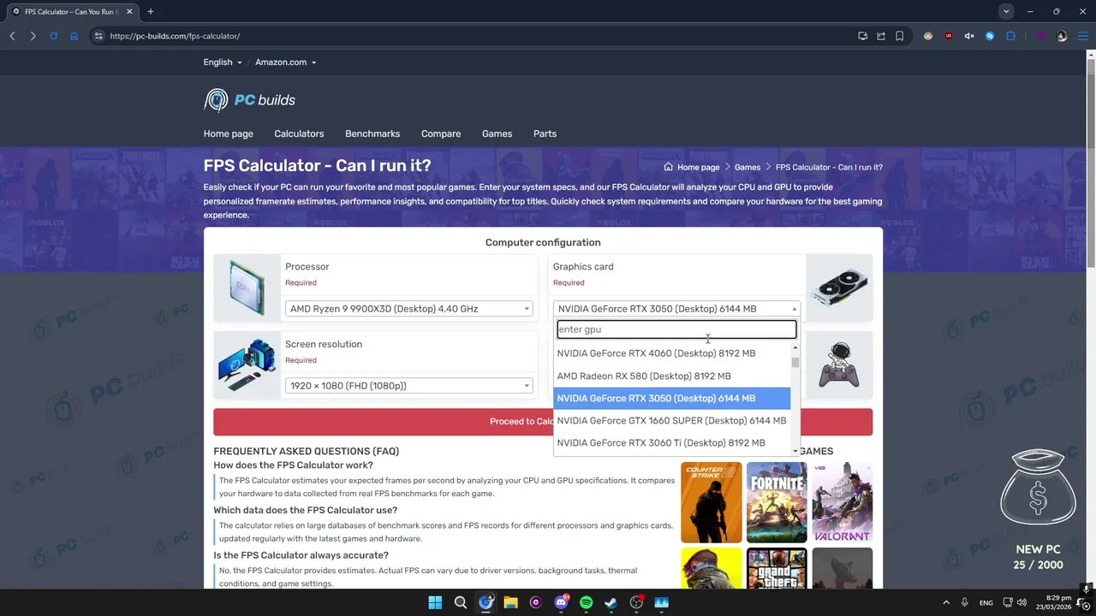This screenshot has width=1096, height=616.
Task: Open the Fortnite game thumbnail
Action: pyautogui.click(x=777, y=502)
